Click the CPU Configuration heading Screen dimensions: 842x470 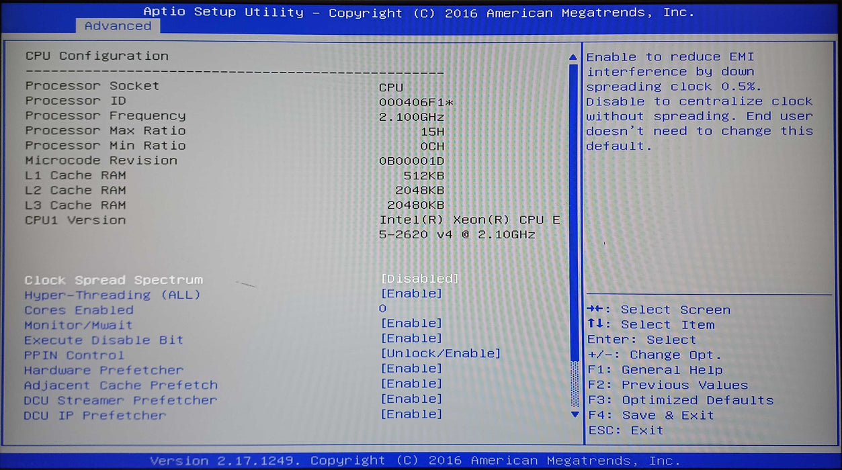[x=97, y=56]
